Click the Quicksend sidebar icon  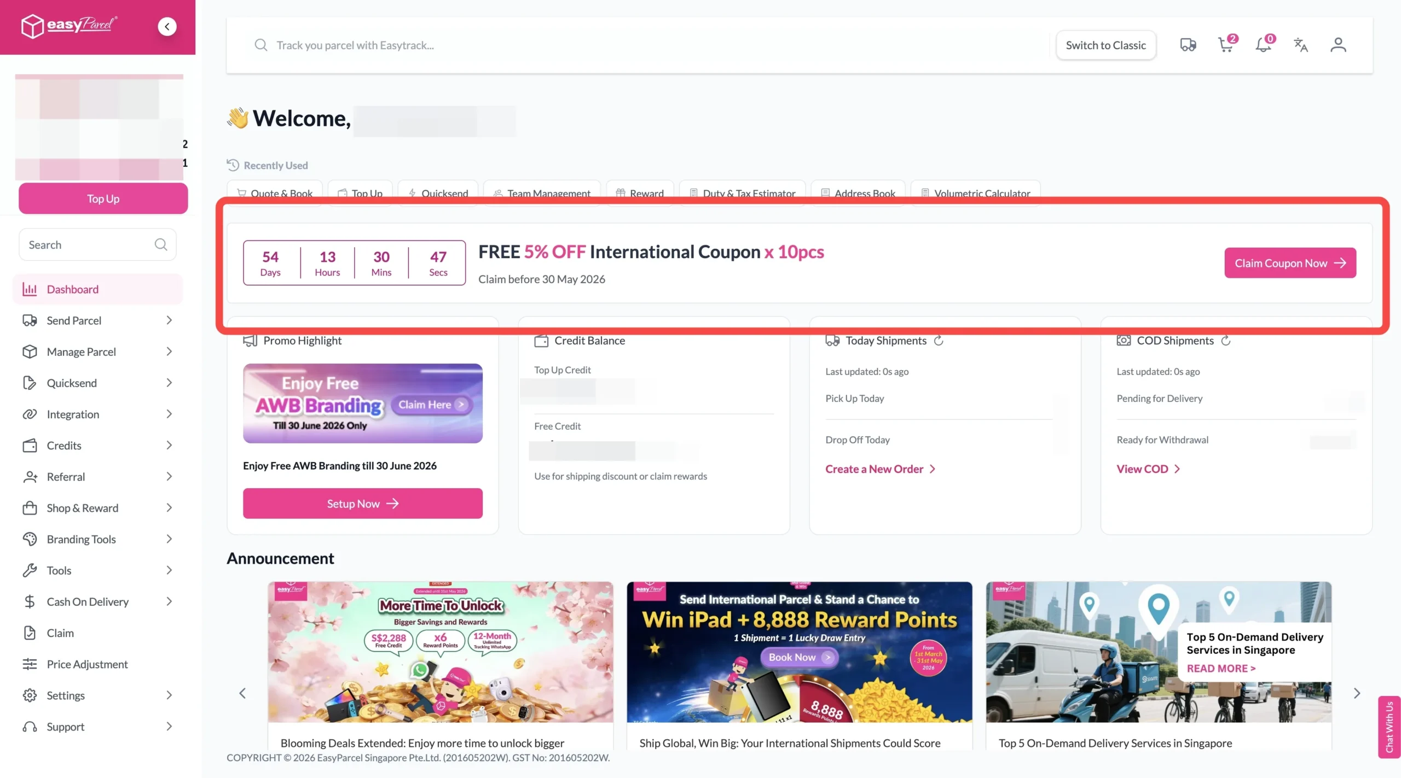(30, 383)
